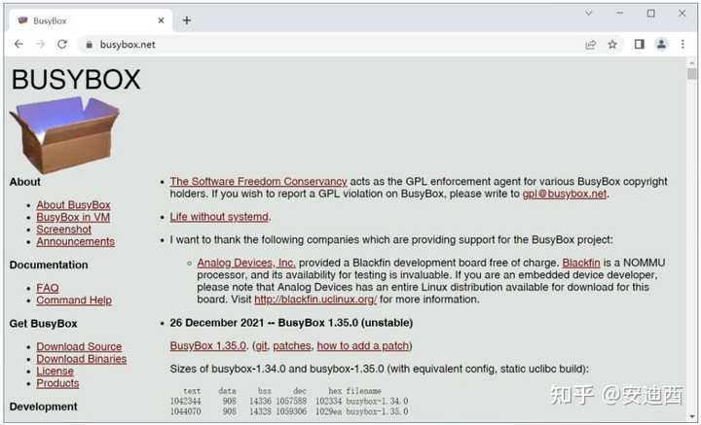Open the About BusyBox link
The height and width of the screenshot is (425, 701).
[73, 205]
